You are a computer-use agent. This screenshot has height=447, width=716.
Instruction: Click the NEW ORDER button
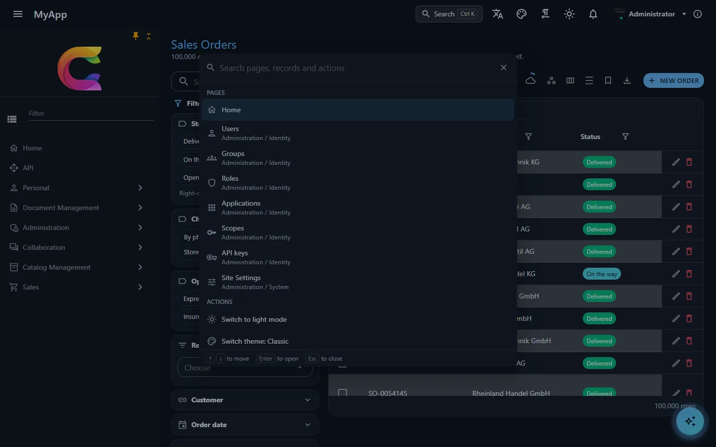(674, 80)
